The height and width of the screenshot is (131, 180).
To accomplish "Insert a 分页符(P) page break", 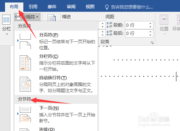I will (x=56, y=41).
